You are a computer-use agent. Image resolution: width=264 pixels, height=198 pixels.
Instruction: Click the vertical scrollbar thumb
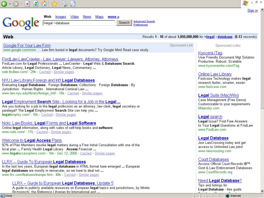tap(262, 60)
